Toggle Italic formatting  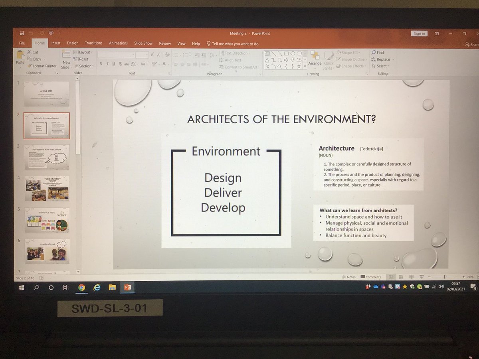[x=107, y=64]
